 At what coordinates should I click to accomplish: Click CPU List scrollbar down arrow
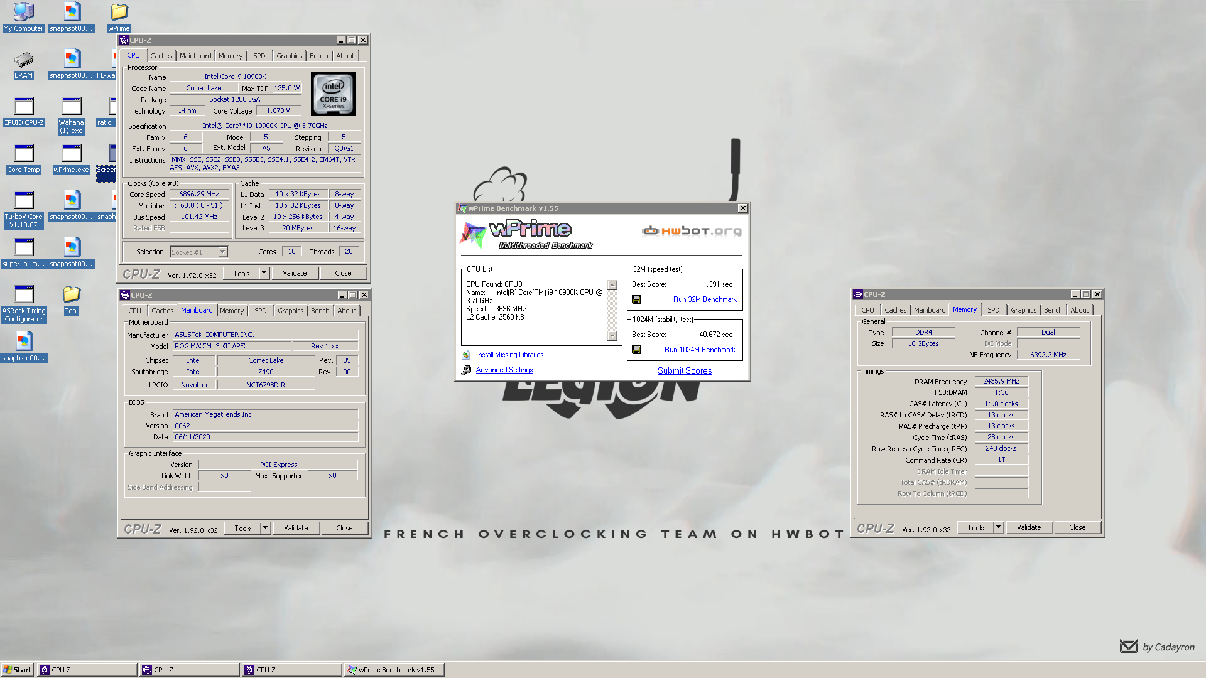tap(612, 336)
